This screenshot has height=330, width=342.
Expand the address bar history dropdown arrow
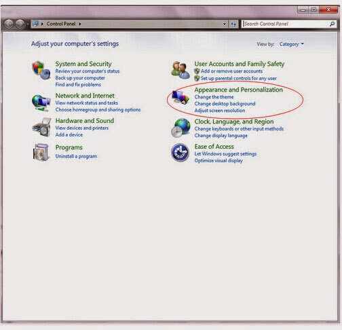click(225, 24)
